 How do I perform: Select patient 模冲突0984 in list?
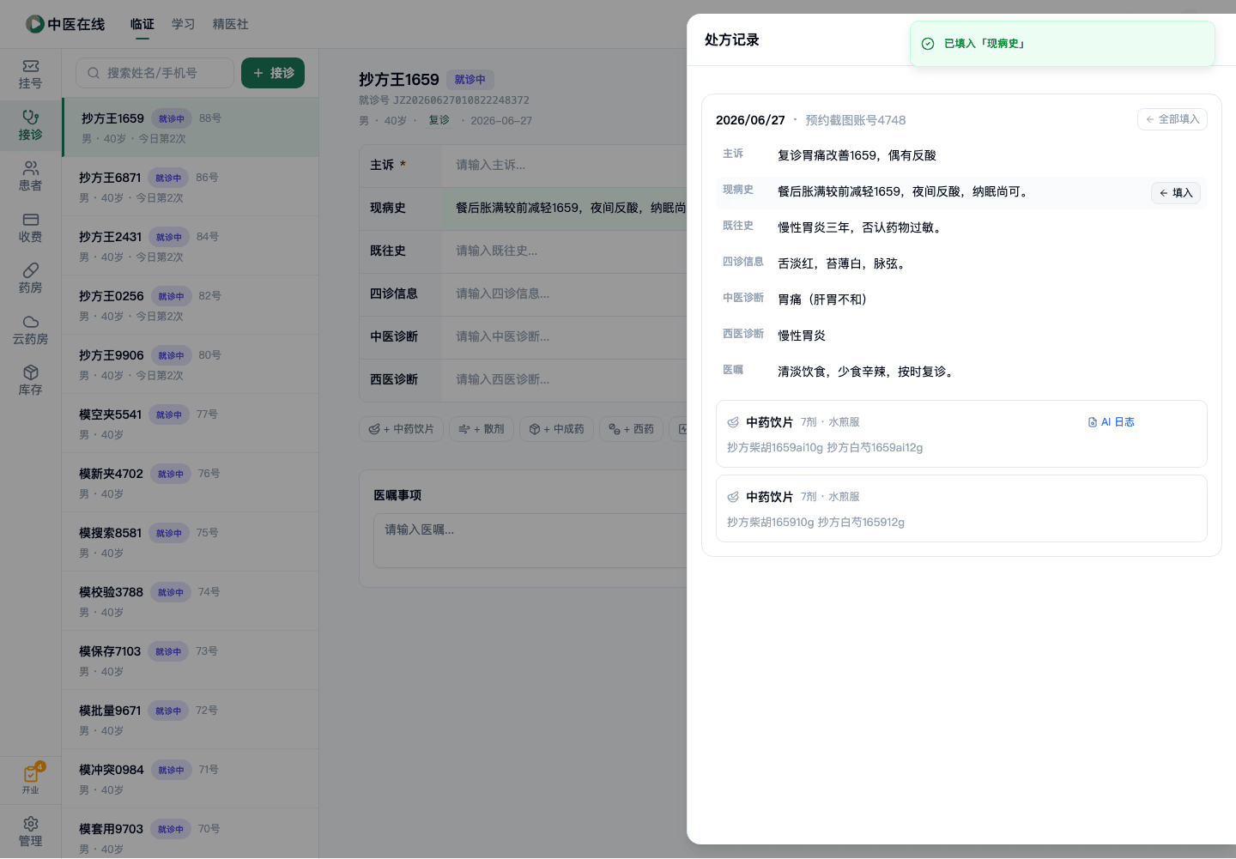pos(191,779)
